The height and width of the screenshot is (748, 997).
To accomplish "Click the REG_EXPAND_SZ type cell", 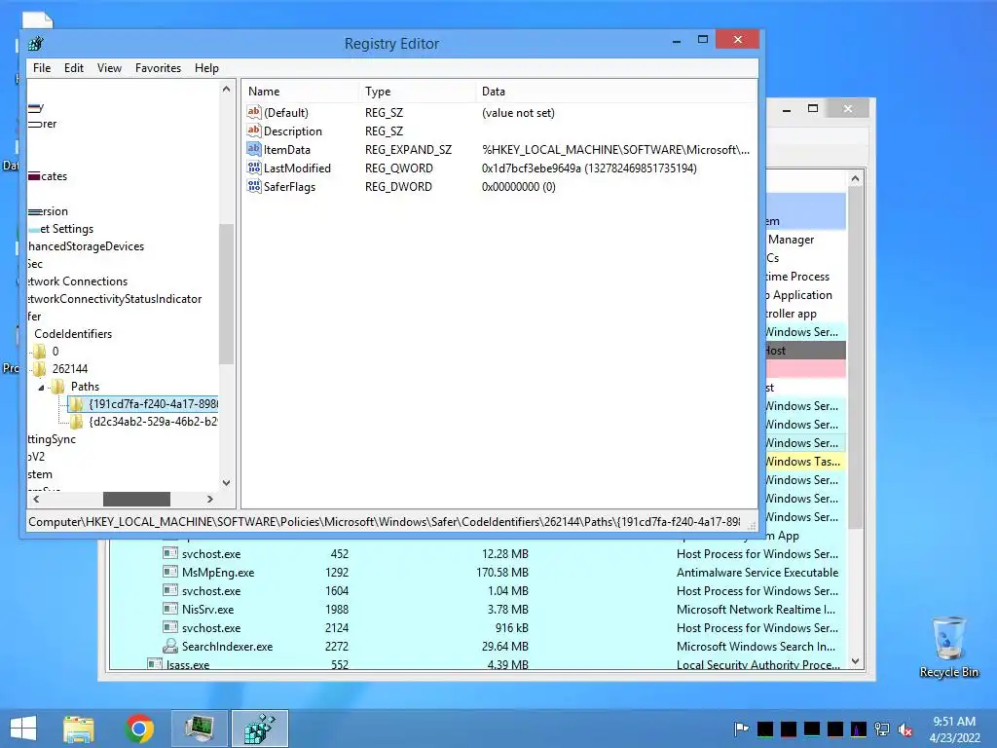I will click(408, 149).
